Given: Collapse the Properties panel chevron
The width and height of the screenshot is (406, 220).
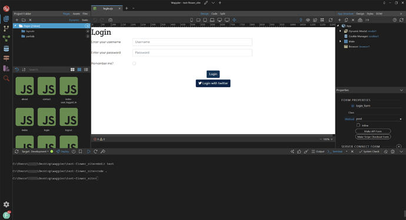Looking at the screenshot, I should [401, 90].
